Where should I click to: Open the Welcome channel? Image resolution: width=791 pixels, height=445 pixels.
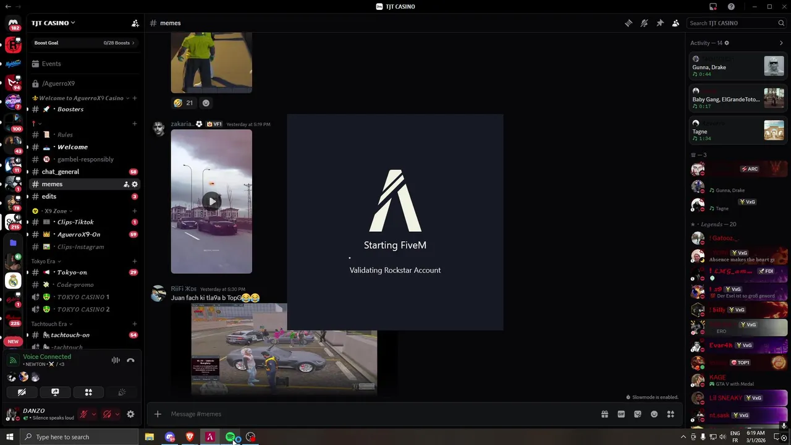[84, 147]
